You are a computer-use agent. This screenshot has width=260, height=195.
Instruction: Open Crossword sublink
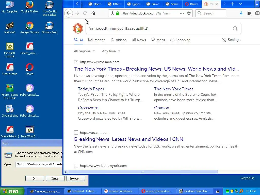88,108
